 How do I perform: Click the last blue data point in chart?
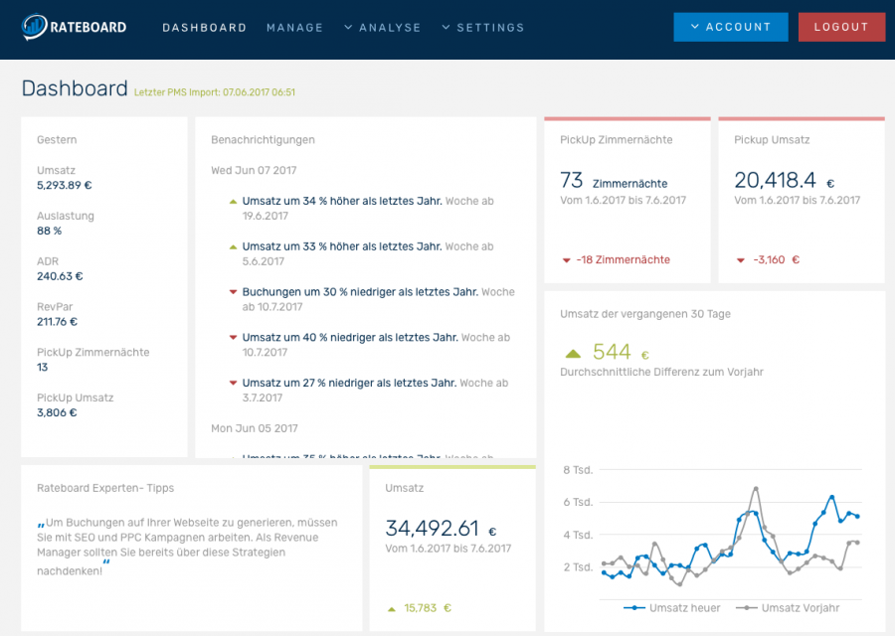857,516
